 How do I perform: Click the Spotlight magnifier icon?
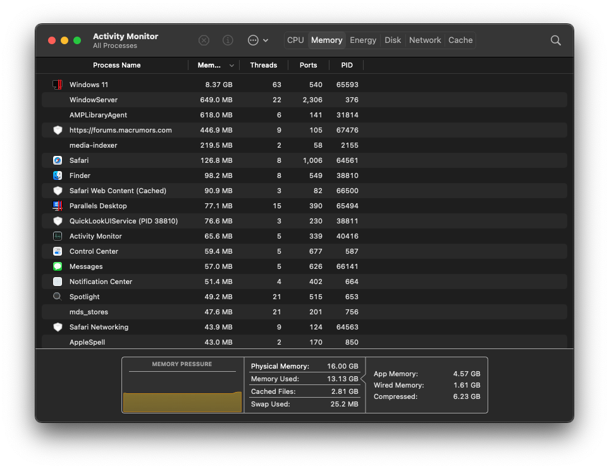click(x=58, y=297)
